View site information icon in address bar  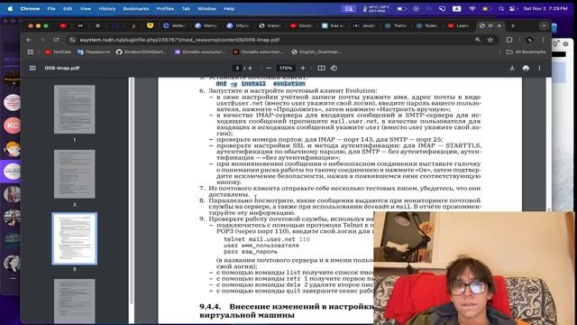coord(72,40)
